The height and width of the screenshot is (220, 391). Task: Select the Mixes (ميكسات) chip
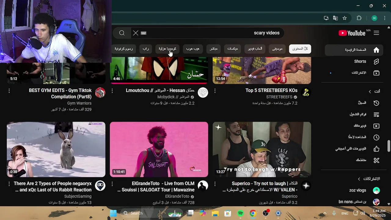click(x=232, y=49)
